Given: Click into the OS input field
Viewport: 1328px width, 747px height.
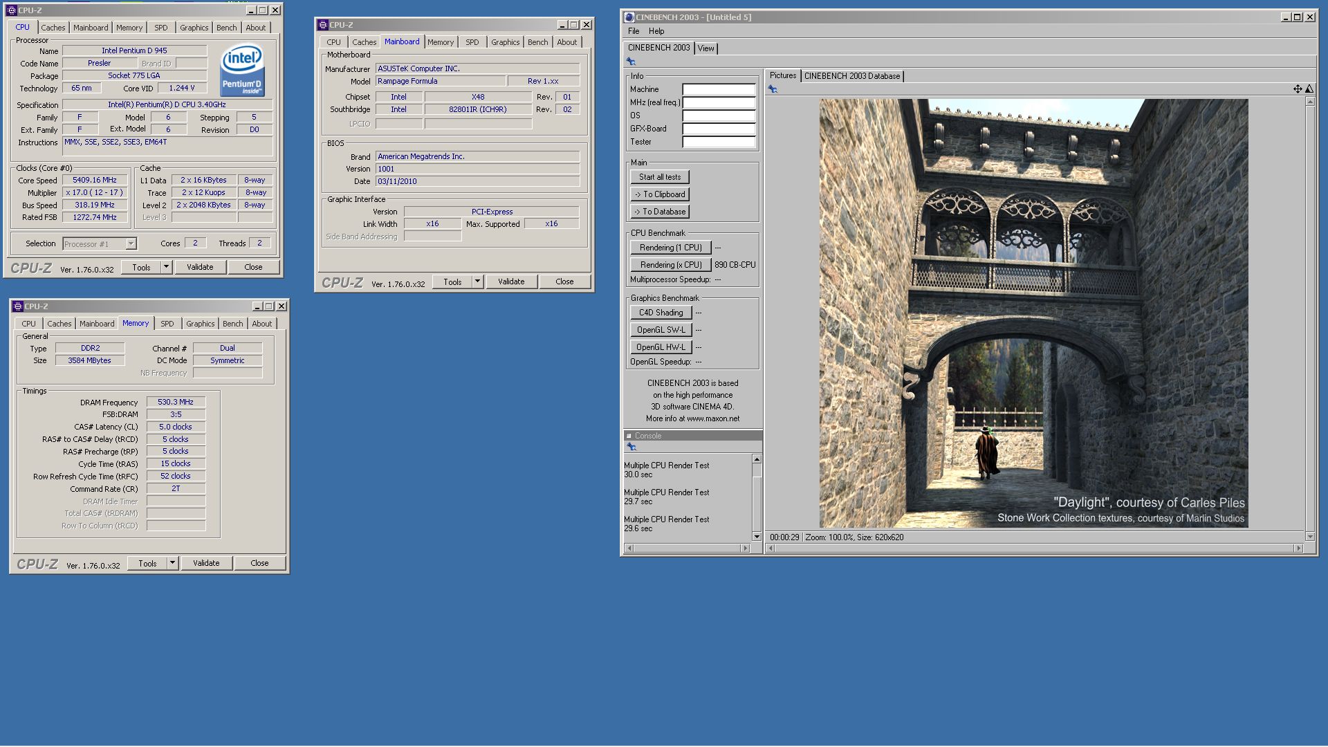Looking at the screenshot, I should pyautogui.click(x=719, y=116).
